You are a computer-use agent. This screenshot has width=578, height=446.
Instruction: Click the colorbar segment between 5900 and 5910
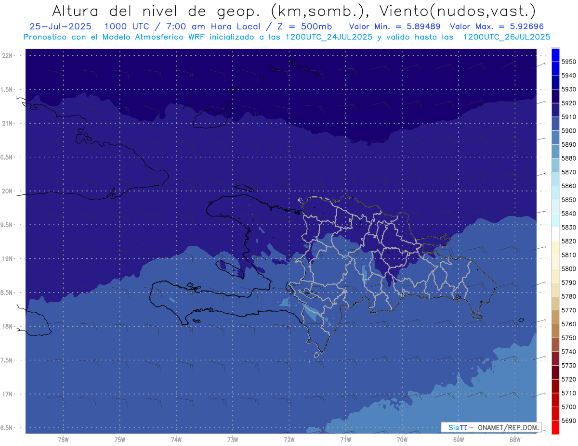click(x=555, y=124)
